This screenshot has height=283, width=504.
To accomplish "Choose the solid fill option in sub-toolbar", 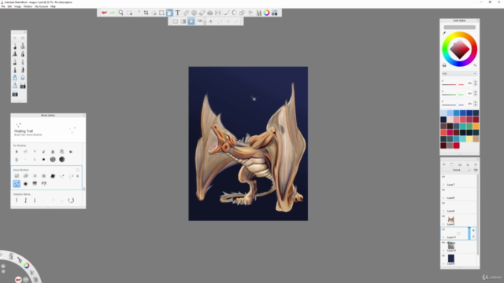I will pyautogui.click(x=175, y=21).
